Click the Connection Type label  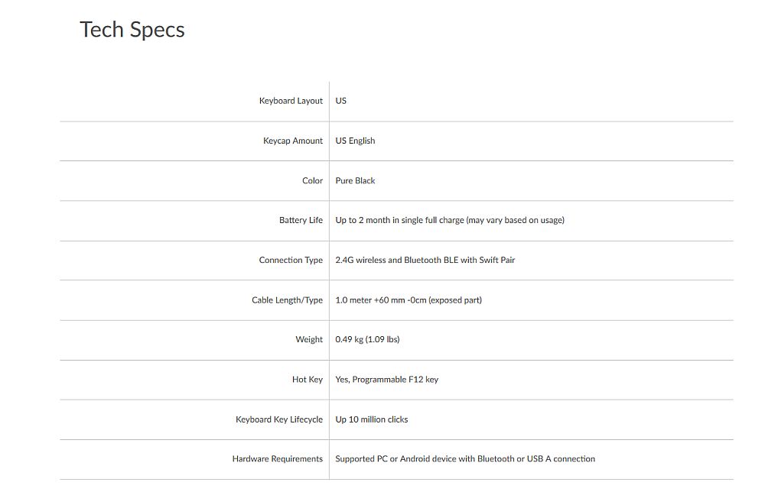(291, 261)
